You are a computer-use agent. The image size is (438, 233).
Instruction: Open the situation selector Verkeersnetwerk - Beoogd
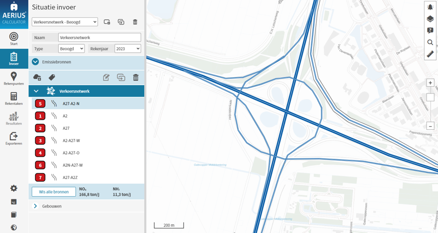coord(65,22)
